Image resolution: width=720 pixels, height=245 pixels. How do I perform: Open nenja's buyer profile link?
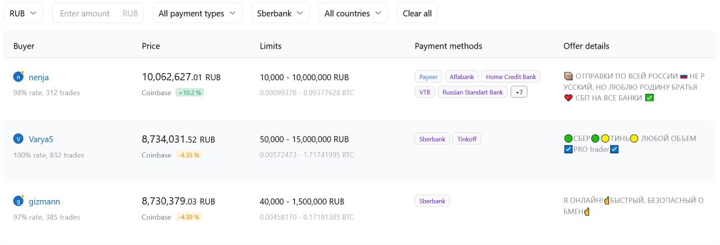point(39,77)
